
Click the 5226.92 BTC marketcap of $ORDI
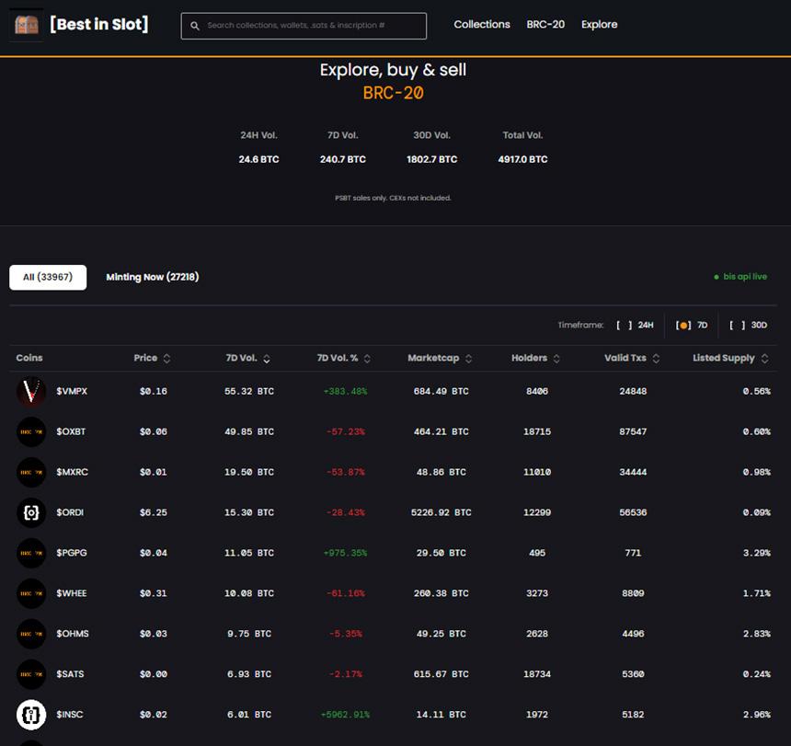click(441, 512)
